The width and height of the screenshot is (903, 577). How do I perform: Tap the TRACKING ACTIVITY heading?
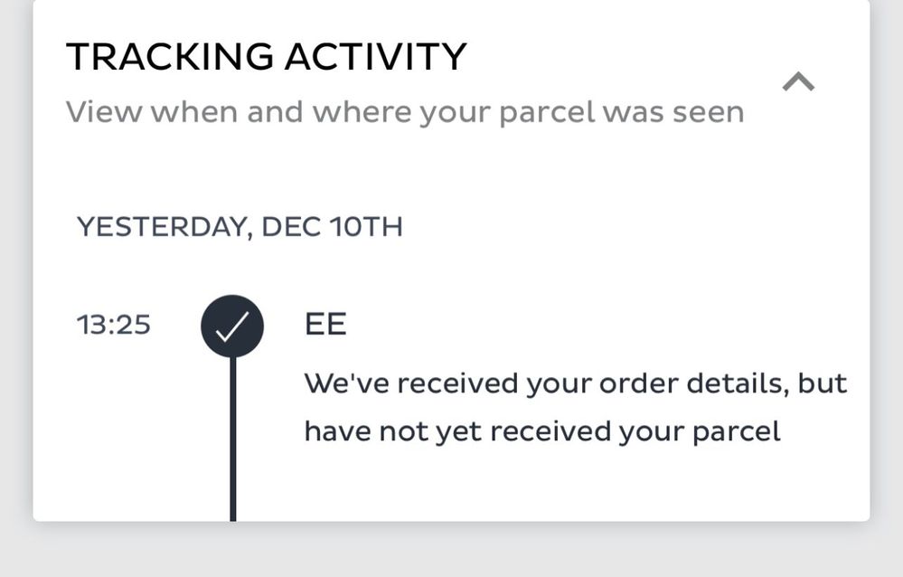coord(267,57)
